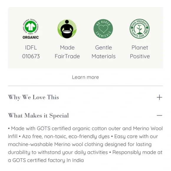Expand the Why We Love This heading
The width and height of the screenshot is (171, 171).
tap(34, 97)
